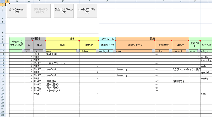Open シートプロパティ (F8) button
Viewport: 212px width, 117px height.
(x=87, y=11)
